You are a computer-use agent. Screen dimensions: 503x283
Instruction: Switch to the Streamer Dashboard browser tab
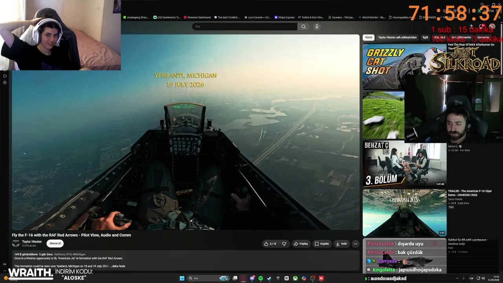pyautogui.click(x=197, y=17)
